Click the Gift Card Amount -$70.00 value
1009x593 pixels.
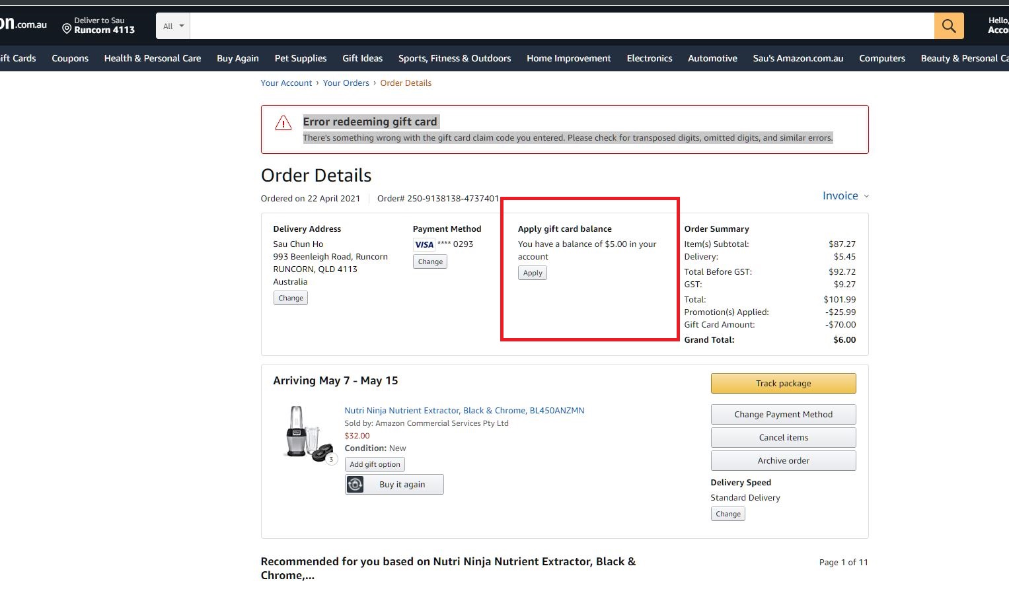(x=841, y=325)
